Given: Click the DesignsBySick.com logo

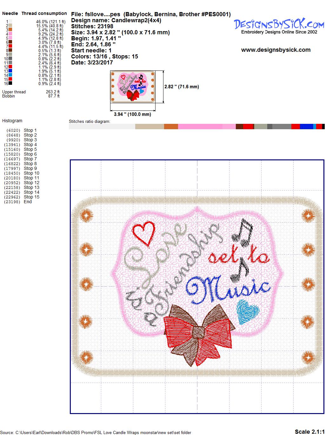Looking at the screenshot, I should [279, 24].
